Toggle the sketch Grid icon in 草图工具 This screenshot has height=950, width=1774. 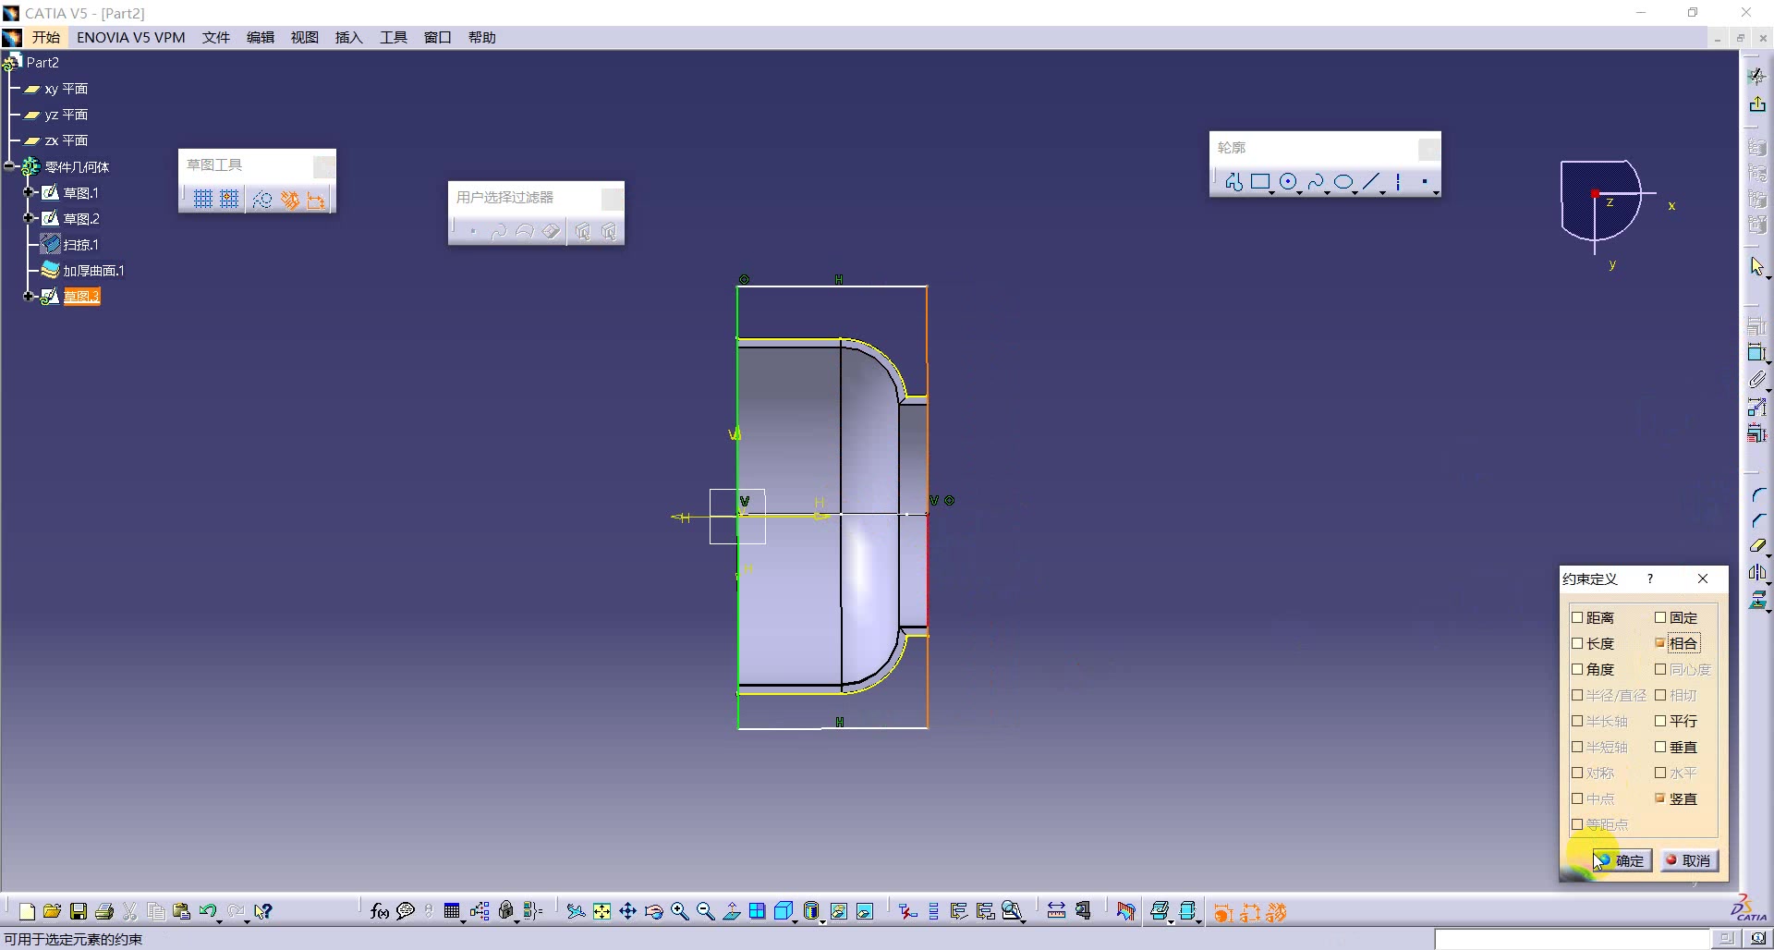pyautogui.click(x=203, y=200)
